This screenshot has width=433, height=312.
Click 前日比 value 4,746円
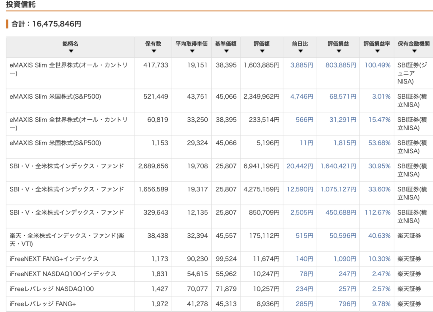(x=302, y=97)
